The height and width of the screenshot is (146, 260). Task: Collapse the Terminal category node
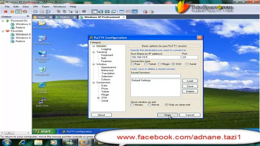tap(93, 52)
